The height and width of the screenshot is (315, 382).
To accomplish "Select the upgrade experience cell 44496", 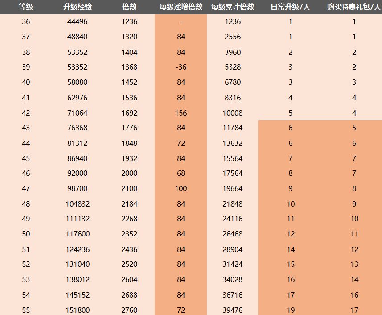I will tap(77, 21).
